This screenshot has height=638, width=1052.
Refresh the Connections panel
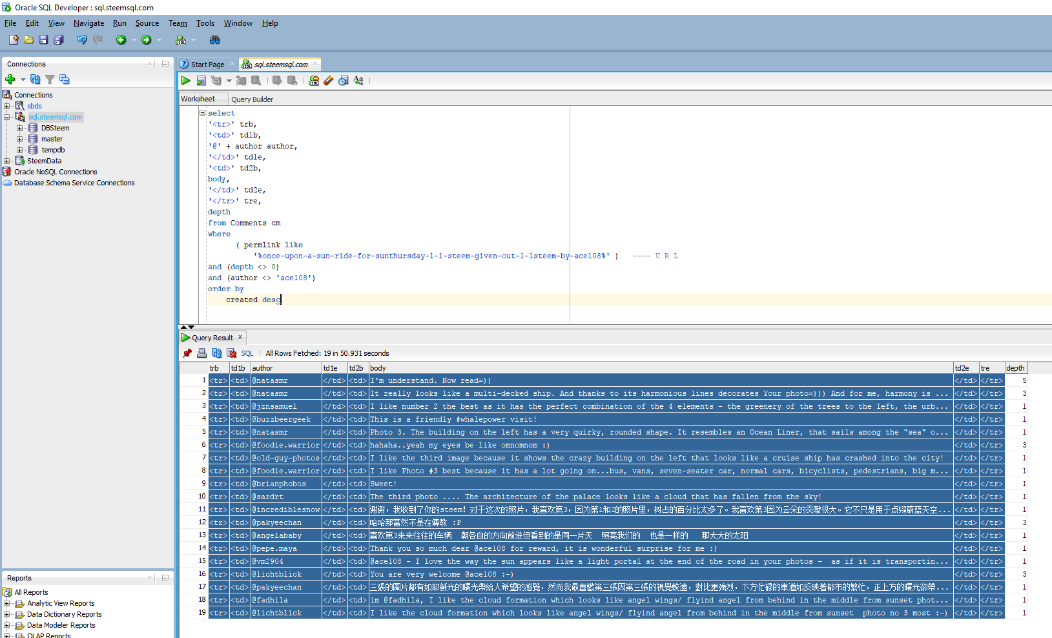pyautogui.click(x=36, y=79)
